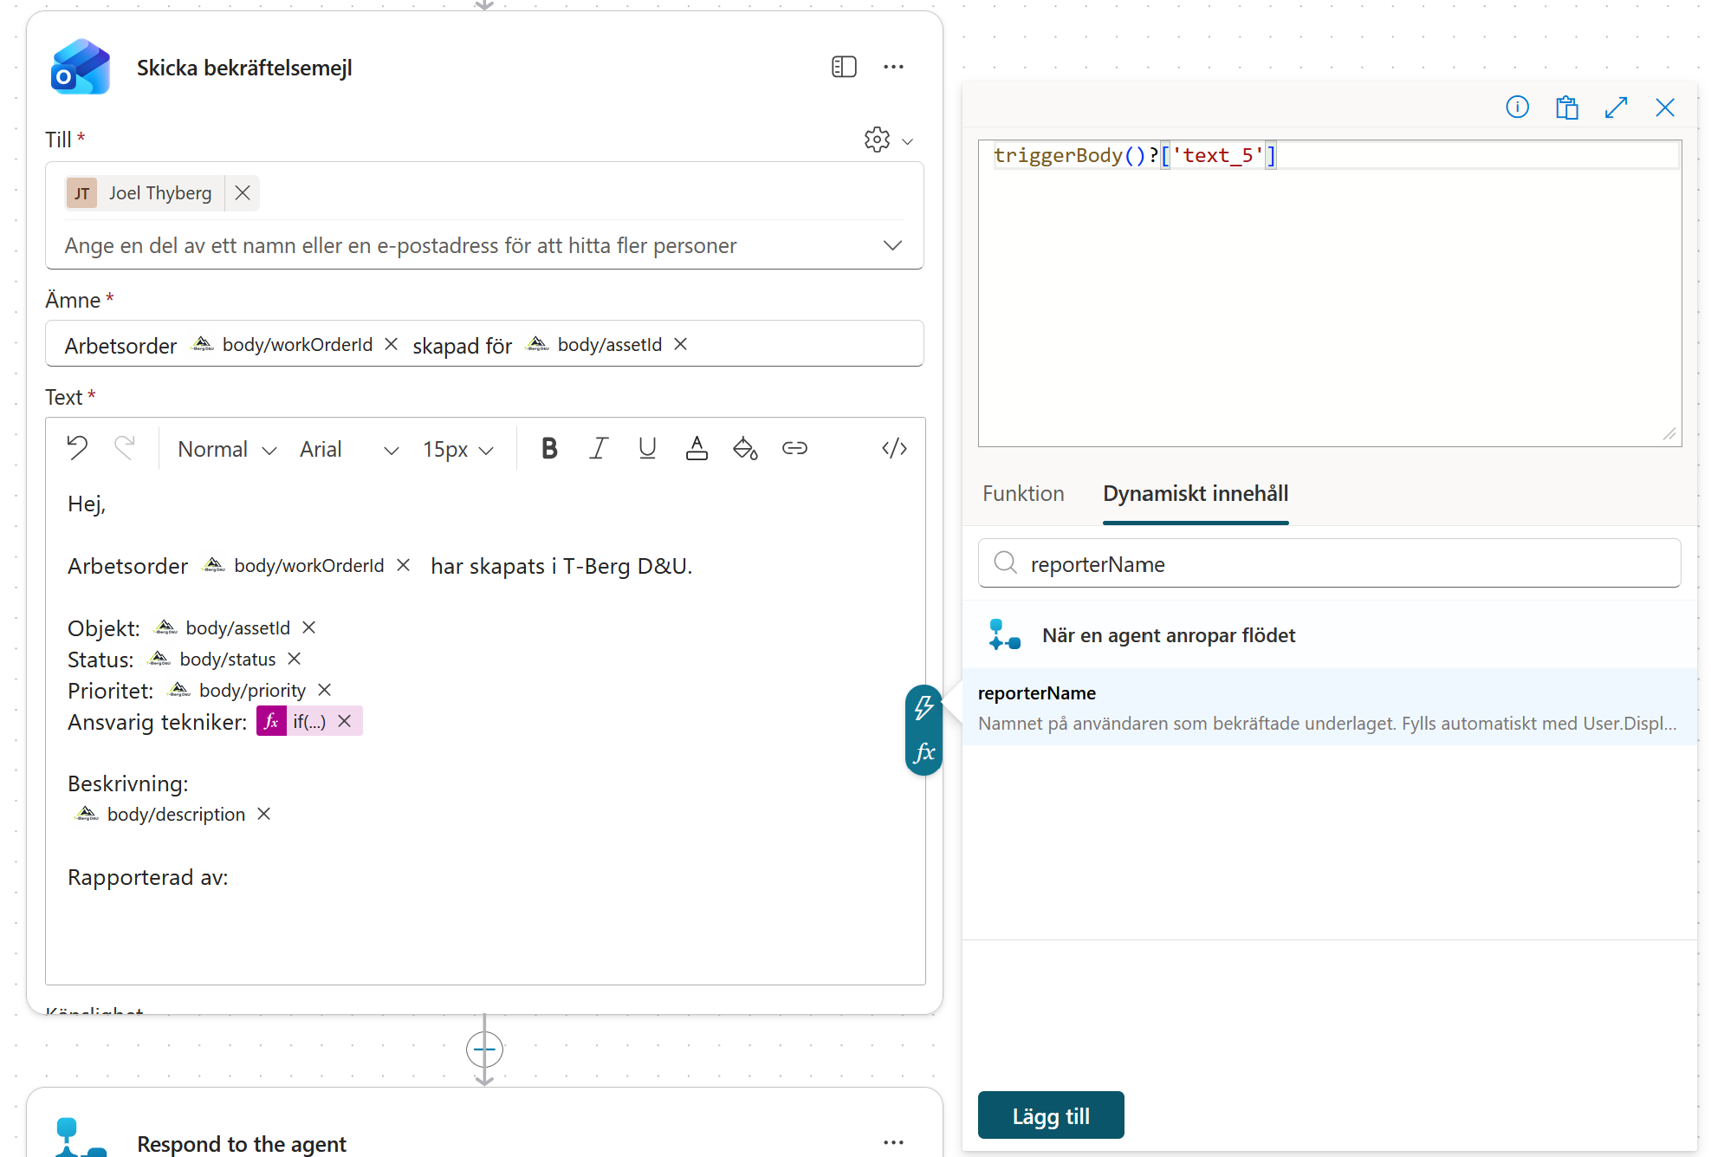Remove Joel Thyberg from recipients

[243, 192]
